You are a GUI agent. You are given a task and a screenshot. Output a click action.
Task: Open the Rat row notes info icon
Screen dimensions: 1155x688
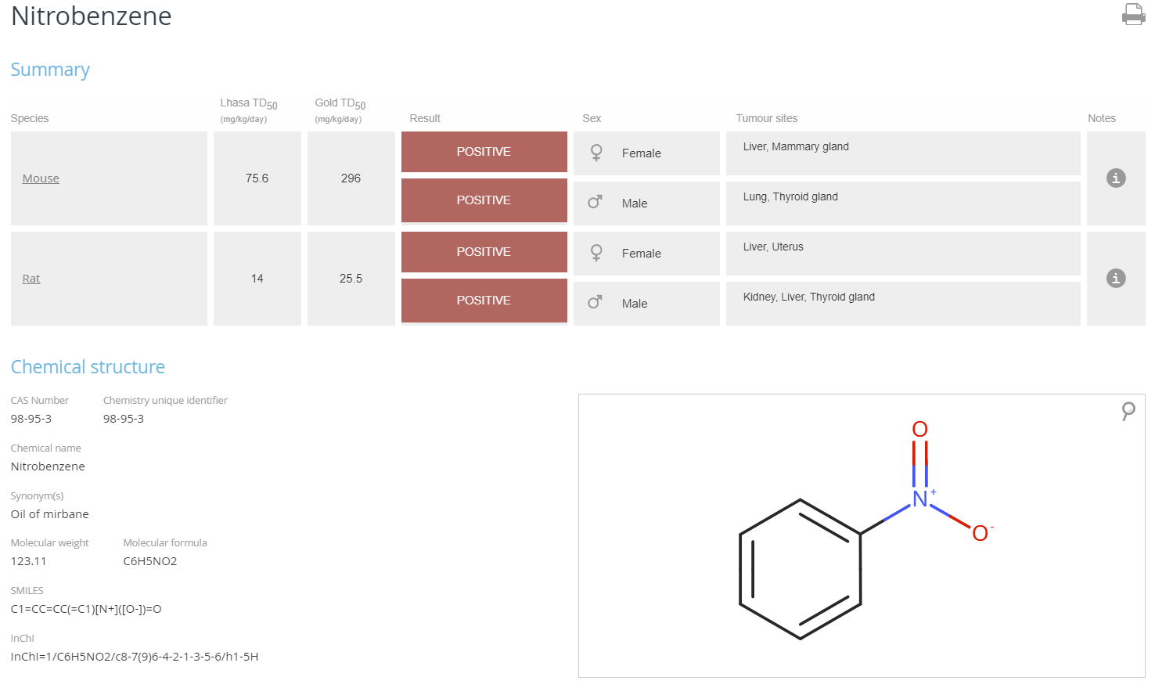pos(1116,278)
